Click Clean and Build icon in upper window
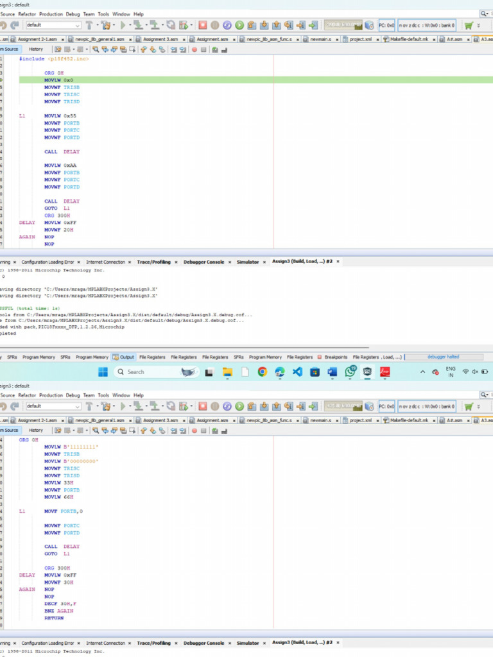Image resolution: width=493 pixels, height=657 pixels. click(x=106, y=25)
